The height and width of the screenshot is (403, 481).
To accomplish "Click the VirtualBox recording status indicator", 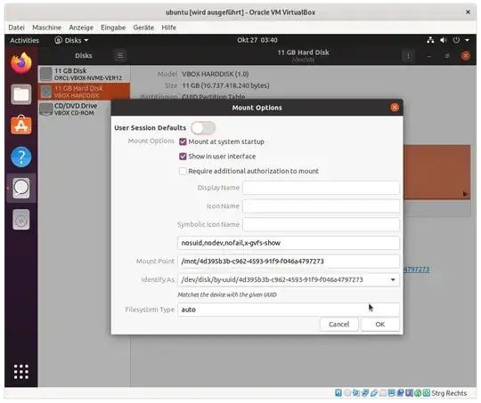I will pyautogui.click(x=400, y=393).
